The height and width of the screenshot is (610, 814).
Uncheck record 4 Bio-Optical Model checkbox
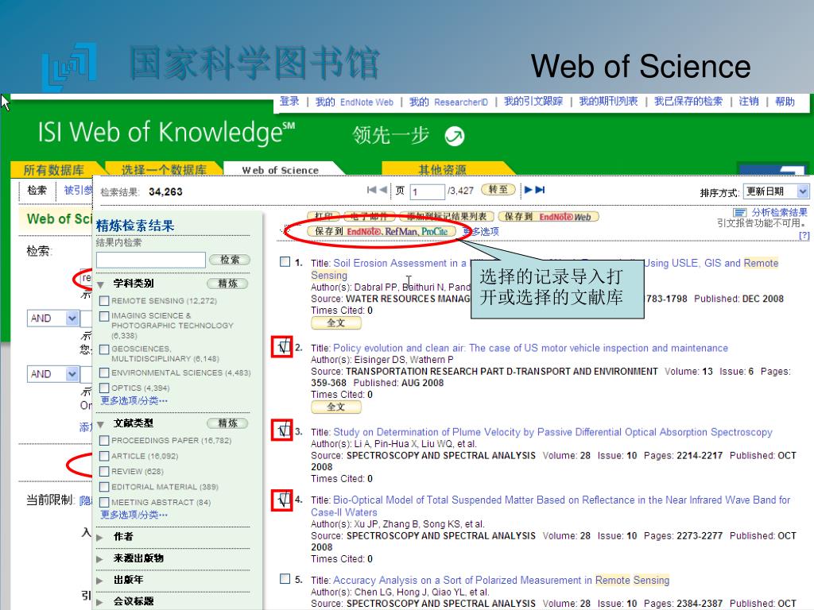click(x=283, y=500)
